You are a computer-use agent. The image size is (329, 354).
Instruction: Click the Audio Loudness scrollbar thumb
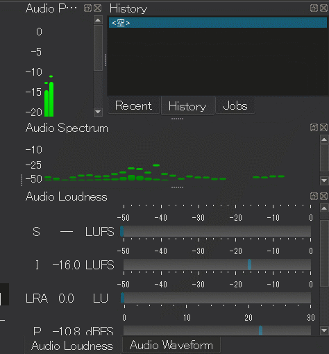point(324,253)
